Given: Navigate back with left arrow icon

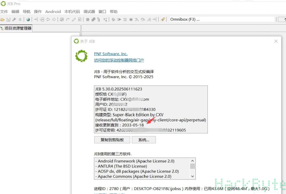Looking at the screenshot, I should pos(48,19).
